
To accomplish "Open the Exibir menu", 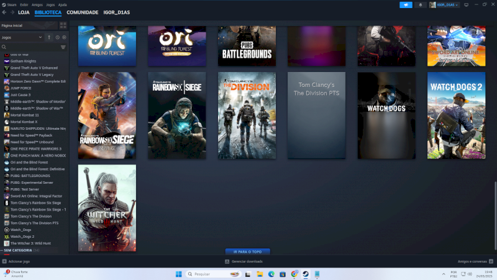I will pos(24,5).
